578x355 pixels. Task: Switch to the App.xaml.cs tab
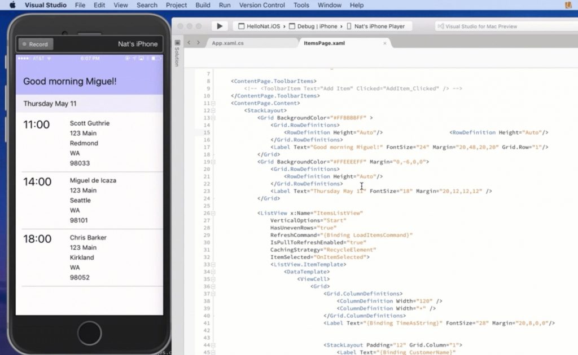[x=228, y=43]
